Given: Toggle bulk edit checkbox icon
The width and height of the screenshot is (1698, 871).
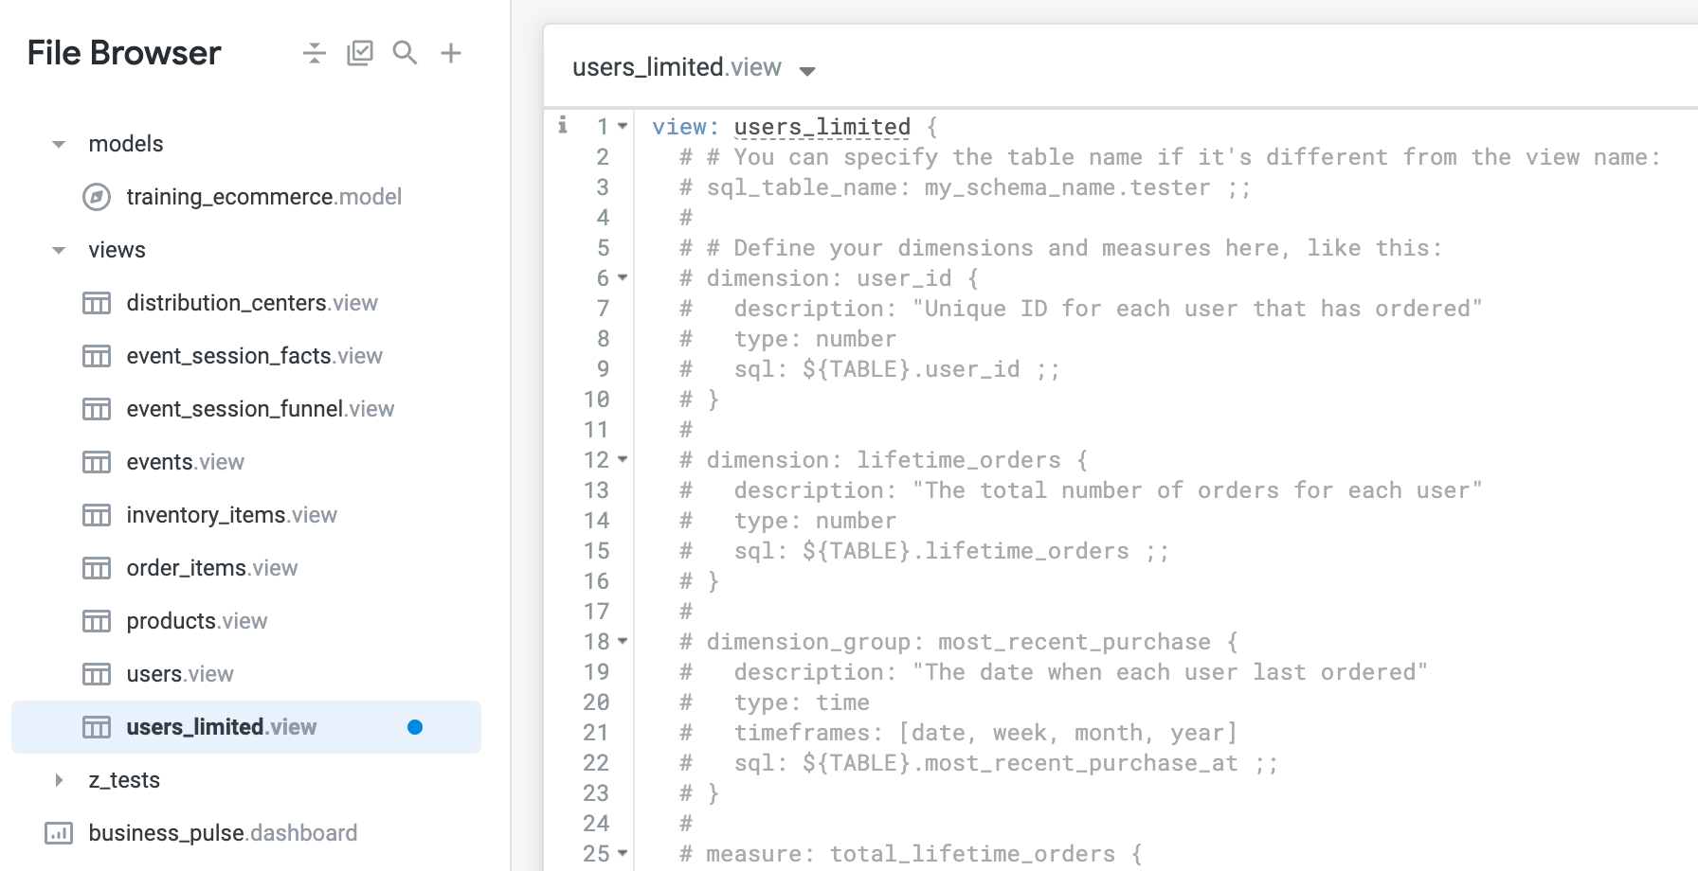Looking at the screenshot, I should 360,53.
